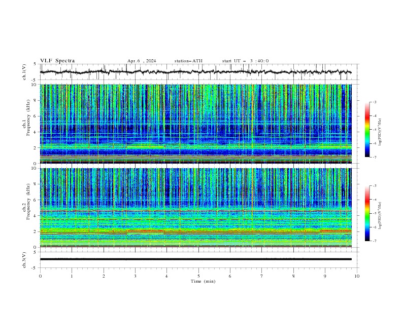The width and height of the screenshot is (402, 310).
Task: Click the "10" kHz tick of ch.1 spectrogram
Action: [x=35, y=85]
